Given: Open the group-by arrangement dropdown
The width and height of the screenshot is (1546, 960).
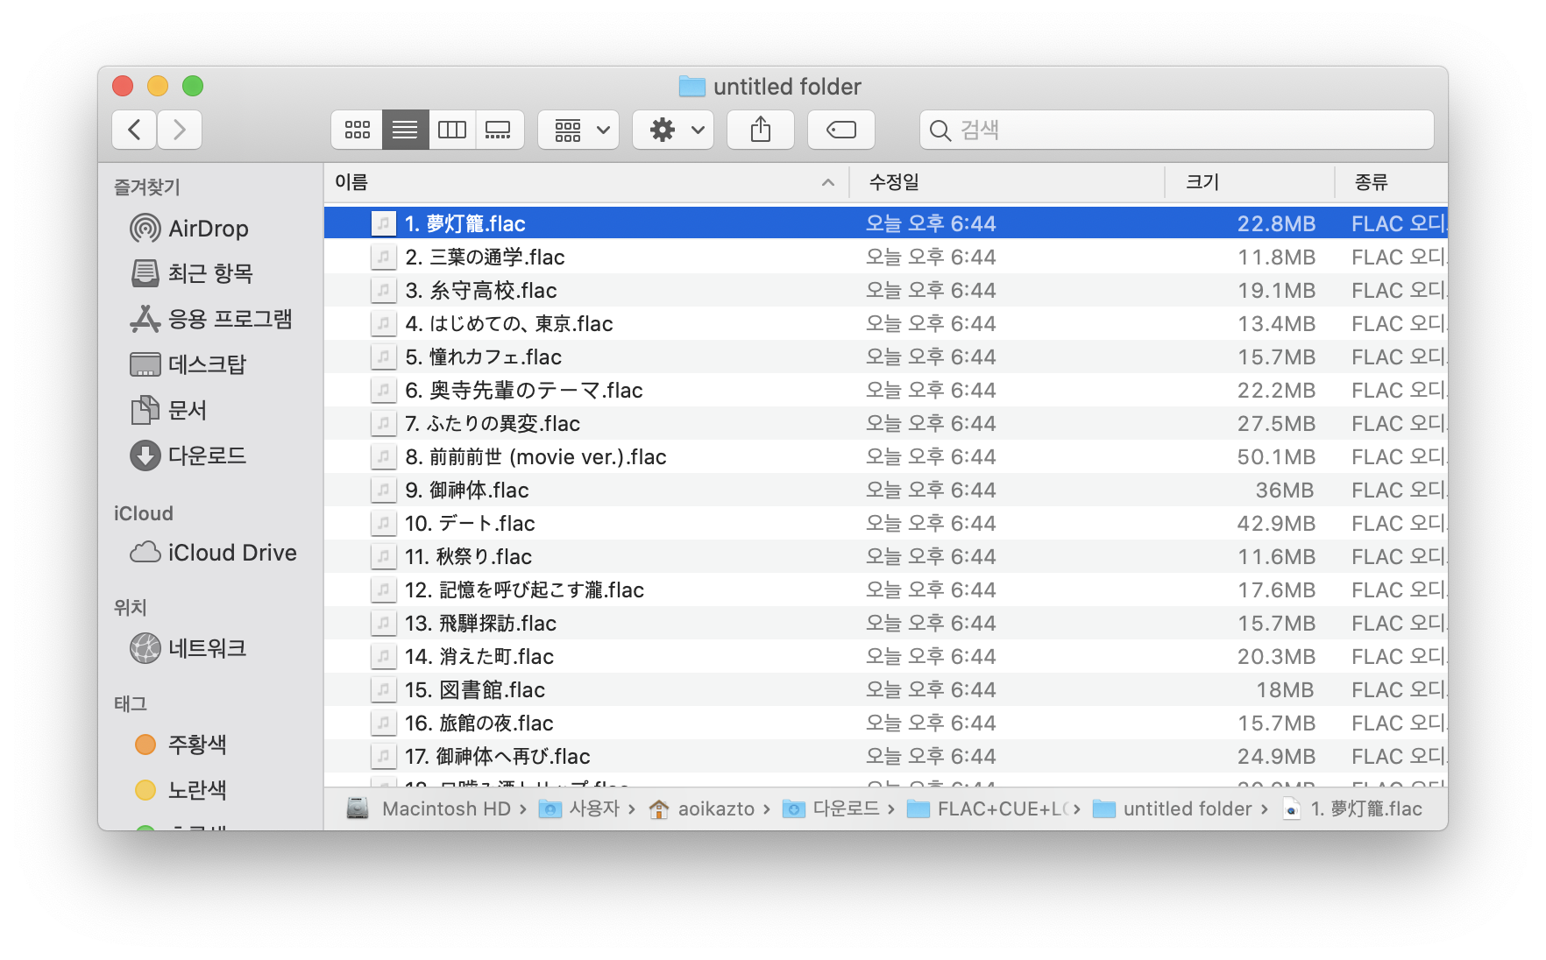Looking at the screenshot, I should [x=578, y=130].
